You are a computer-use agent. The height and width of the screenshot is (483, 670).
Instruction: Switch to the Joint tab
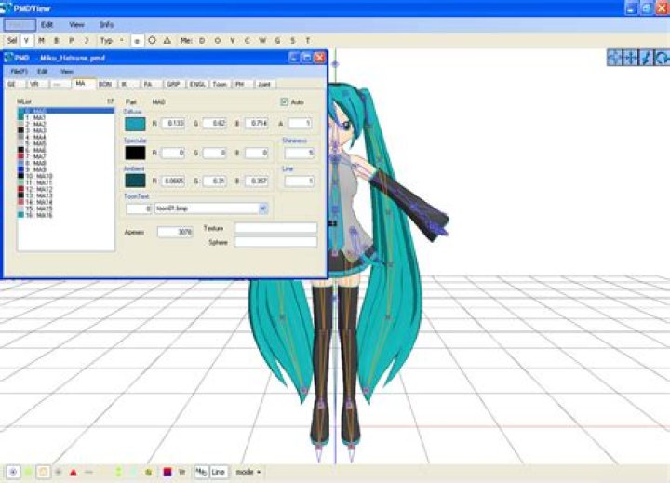click(x=265, y=84)
